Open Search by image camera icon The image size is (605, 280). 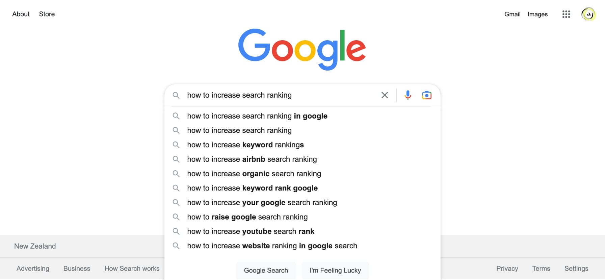point(427,95)
